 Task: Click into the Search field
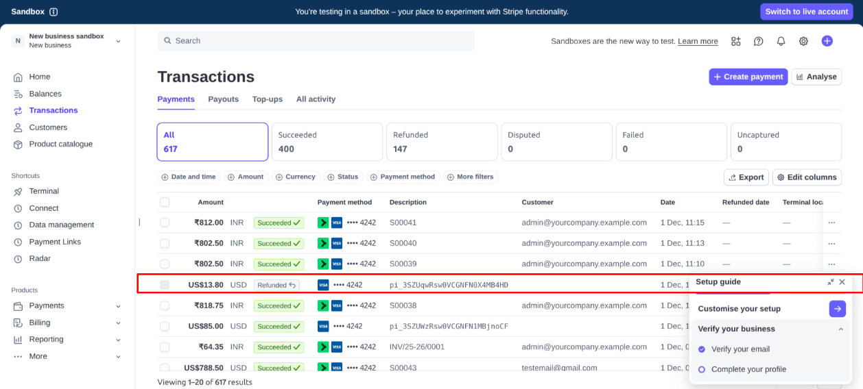[316, 41]
